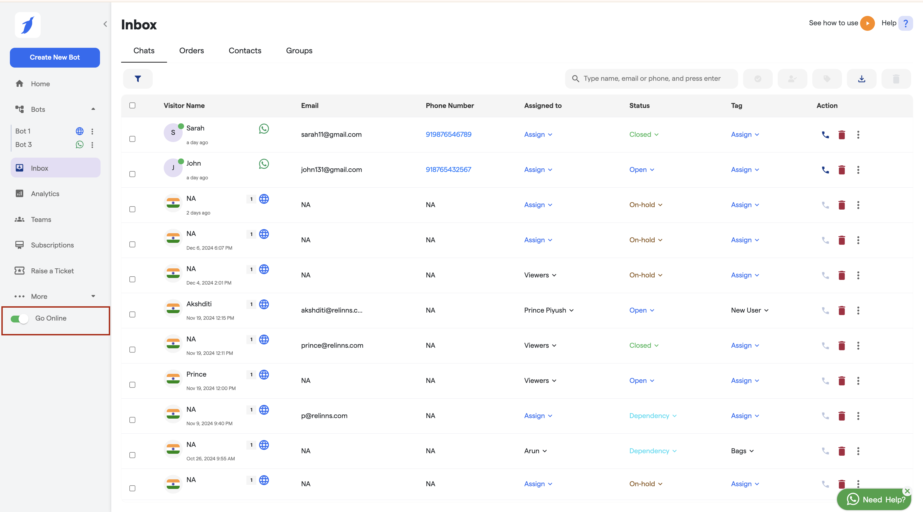The height and width of the screenshot is (512, 923).
Task: Open three-dot menu for Akshditi's row
Action: [858, 310]
